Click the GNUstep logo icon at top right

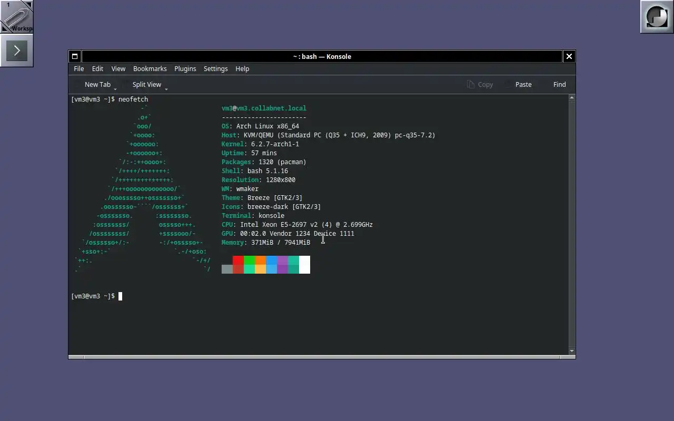point(657,16)
